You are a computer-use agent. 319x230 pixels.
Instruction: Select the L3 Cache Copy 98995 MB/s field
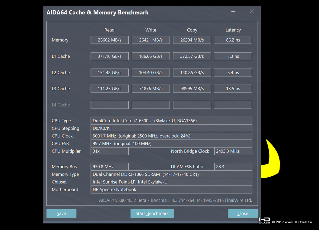pos(192,89)
